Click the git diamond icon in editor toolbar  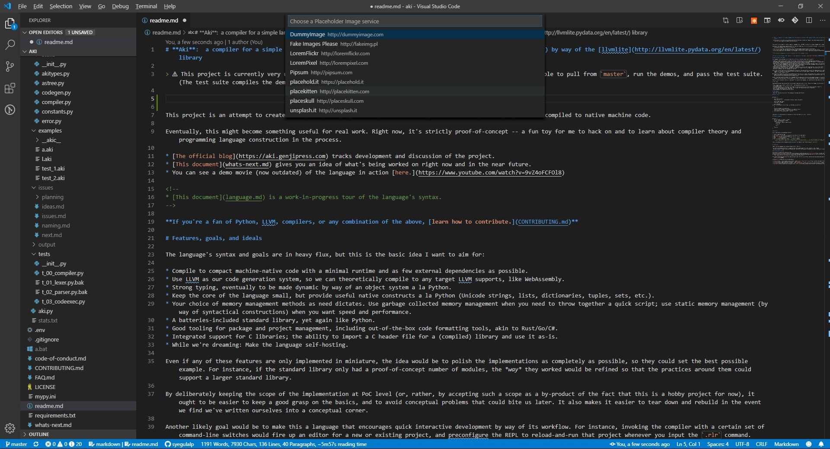(795, 20)
